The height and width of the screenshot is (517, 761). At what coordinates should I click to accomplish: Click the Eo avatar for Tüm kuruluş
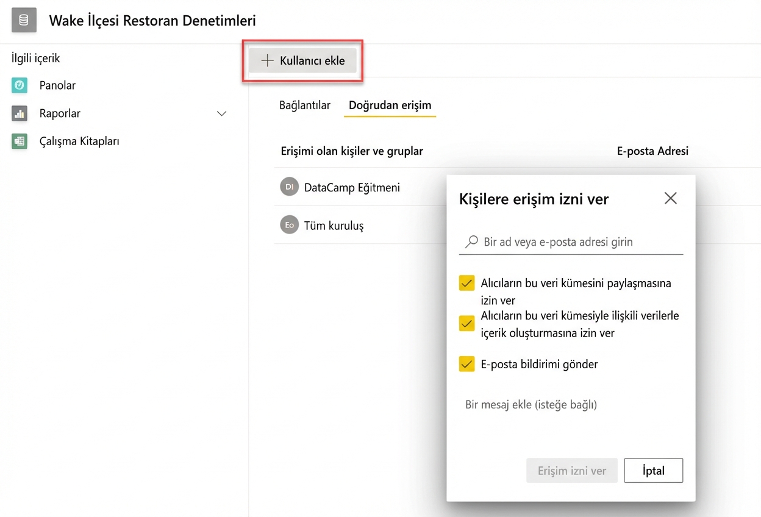[x=289, y=225]
